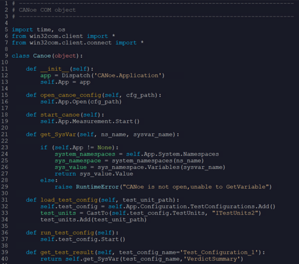Click the '__init__' method name
This screenshot has height=264, width=299.
(x=55, y=69)
